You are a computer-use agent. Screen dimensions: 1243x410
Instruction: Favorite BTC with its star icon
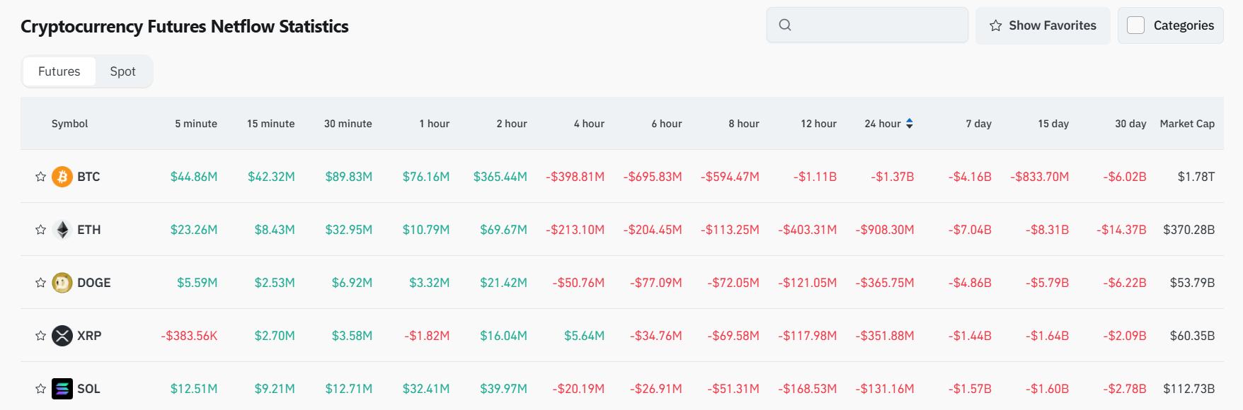tap(40, 177)
